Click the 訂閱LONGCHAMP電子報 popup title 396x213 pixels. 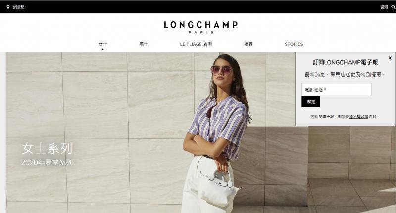(345, 62)
